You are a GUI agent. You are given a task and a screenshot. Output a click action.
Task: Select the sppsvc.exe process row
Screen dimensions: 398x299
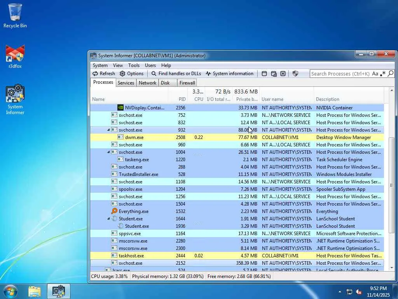[237, 234]
